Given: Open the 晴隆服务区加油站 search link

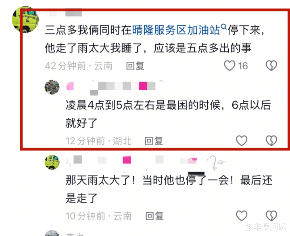Looking at the screenshot, I should click(x=176, y=30).
